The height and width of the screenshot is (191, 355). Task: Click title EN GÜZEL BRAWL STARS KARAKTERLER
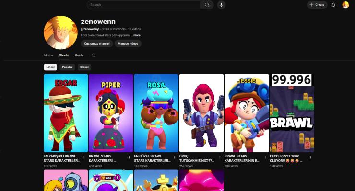click(153, 158)
